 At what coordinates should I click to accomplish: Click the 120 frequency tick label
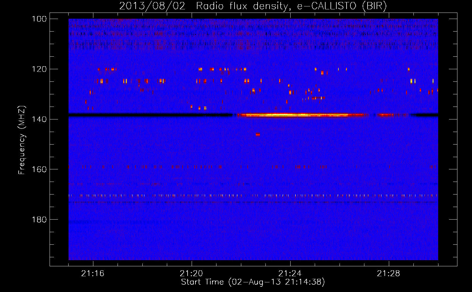[39, 69]
